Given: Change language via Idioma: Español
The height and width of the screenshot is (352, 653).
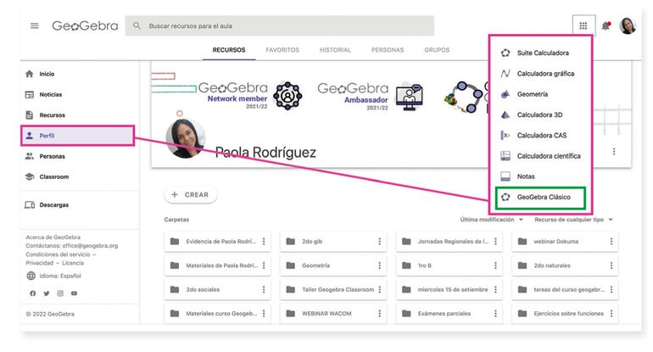Looking at the screenshot, I should point(53,276).
